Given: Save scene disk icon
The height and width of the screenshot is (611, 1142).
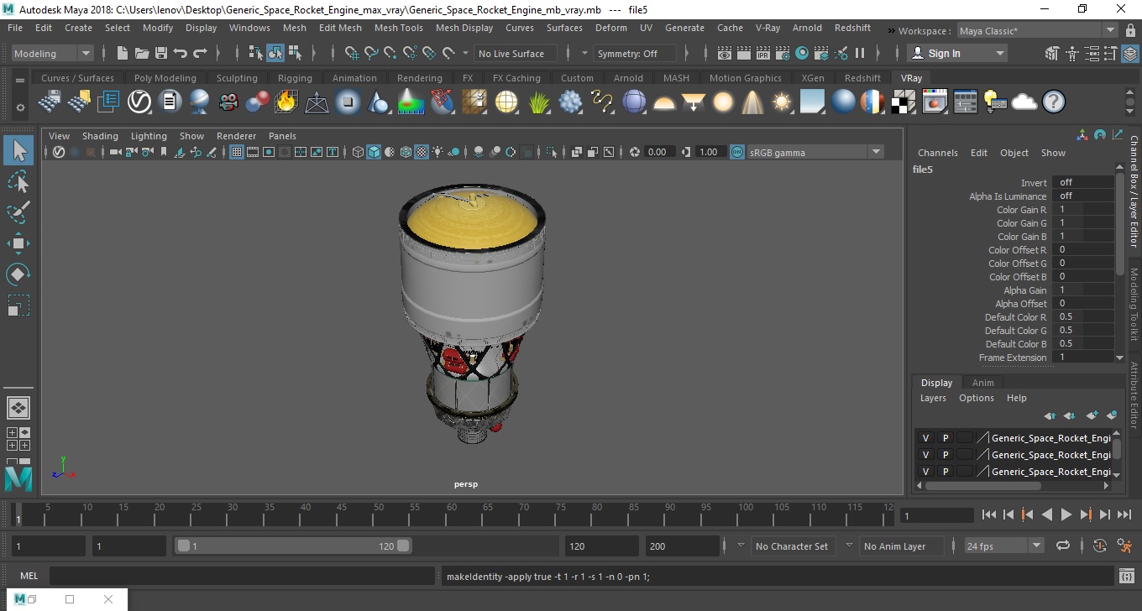Looking at the screenshot, I should click(160, 53).
